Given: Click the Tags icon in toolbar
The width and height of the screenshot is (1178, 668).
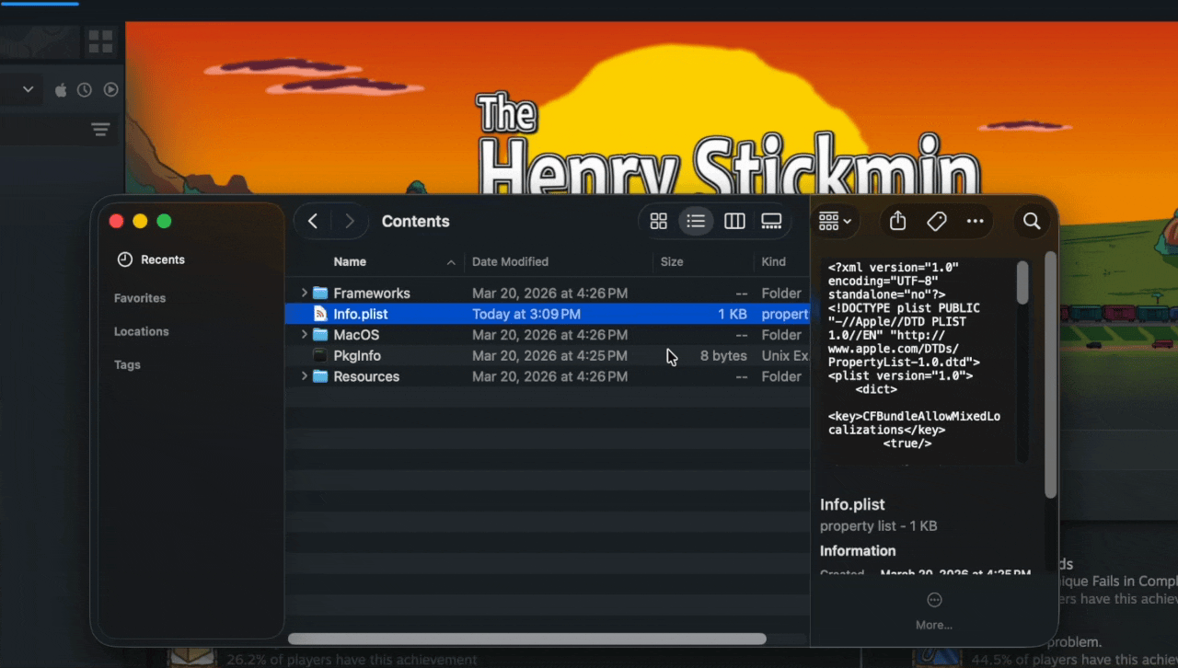Looking at the screenshot, I should point(937,221).
